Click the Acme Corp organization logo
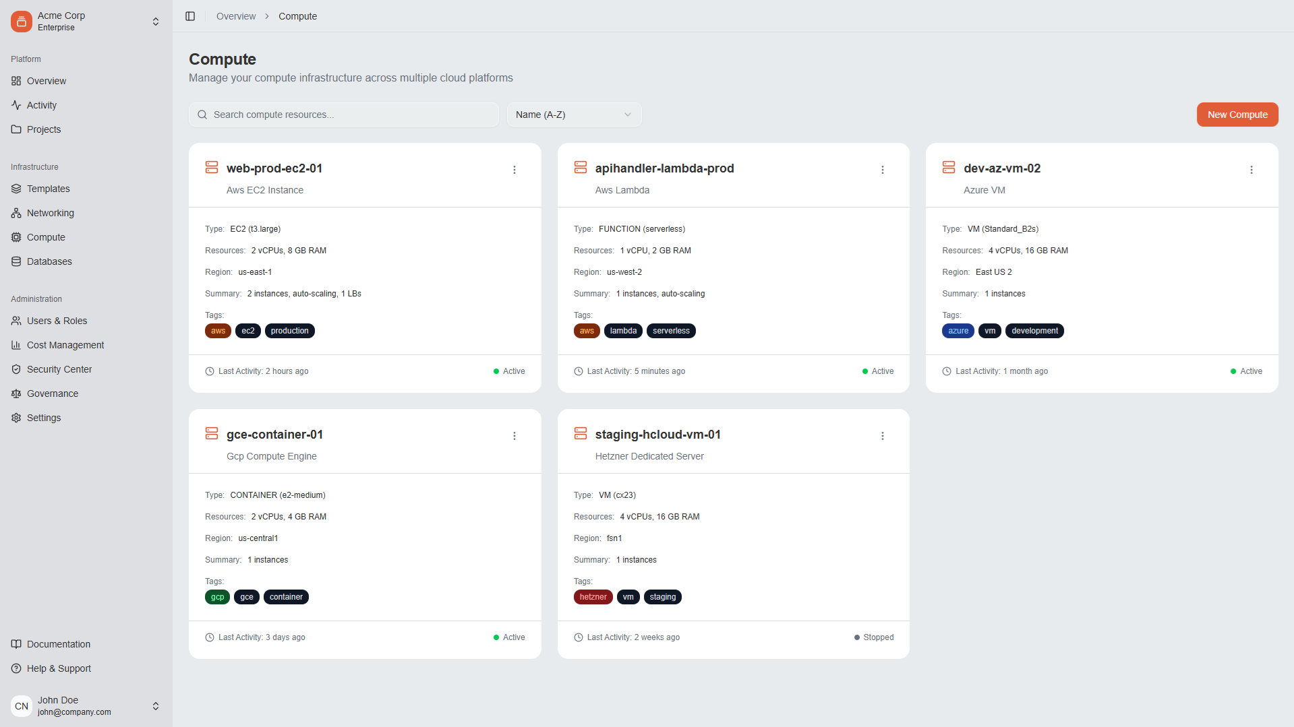This screenshot has width=1294, height=727. [21, 21]
